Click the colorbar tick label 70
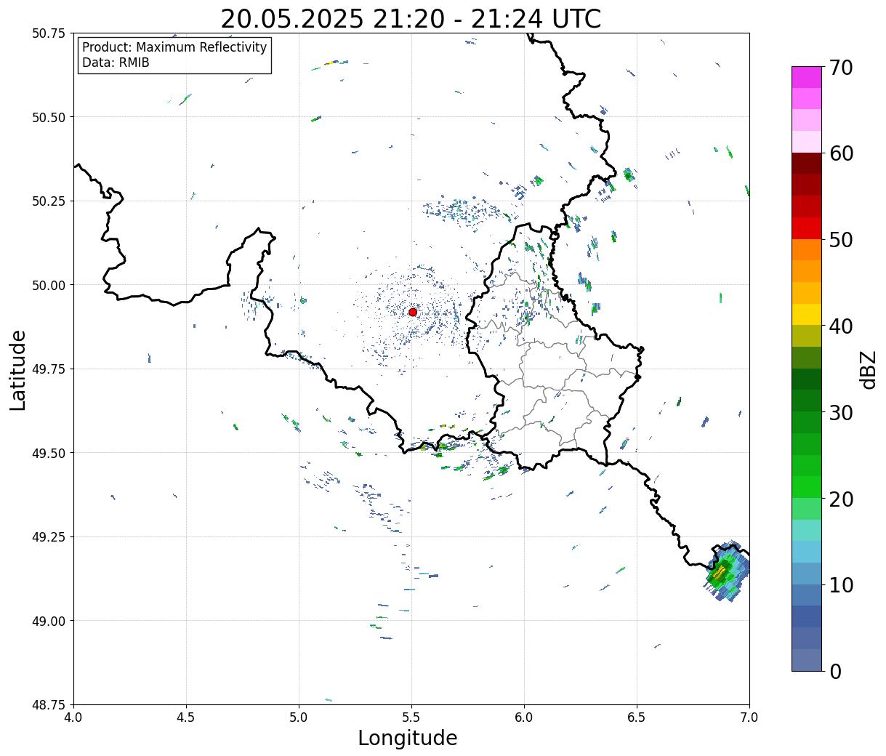This screenshot has height=756, width=886. [x=841, y=67]
